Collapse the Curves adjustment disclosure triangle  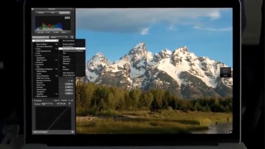coord(33,101)
